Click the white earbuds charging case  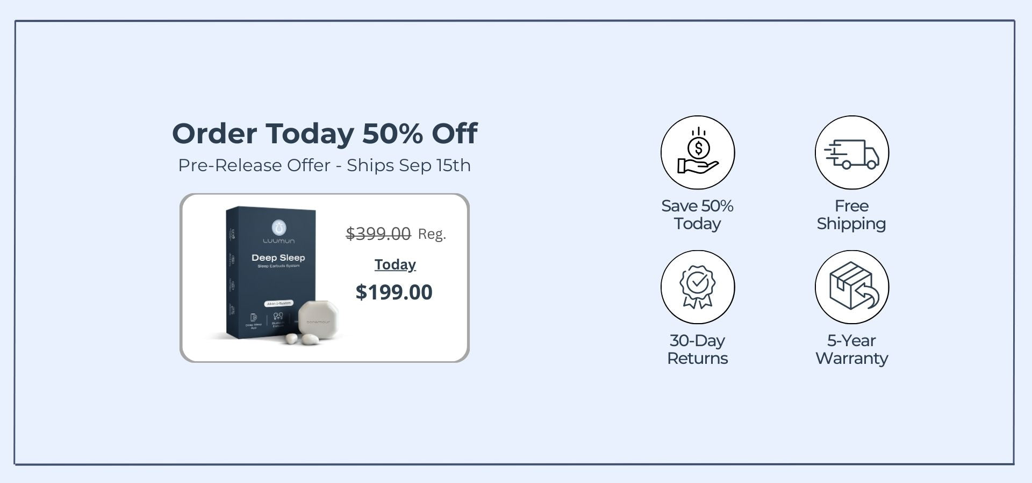(x=318, y=320)
